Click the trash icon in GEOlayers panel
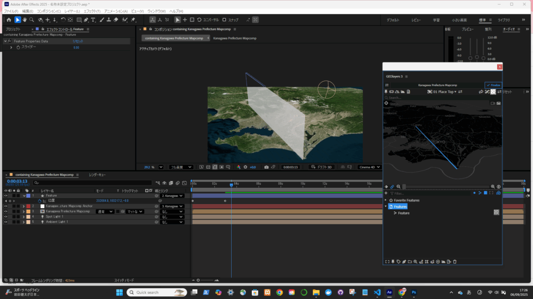Screen dimensions: 533x299 coord(454,261)
